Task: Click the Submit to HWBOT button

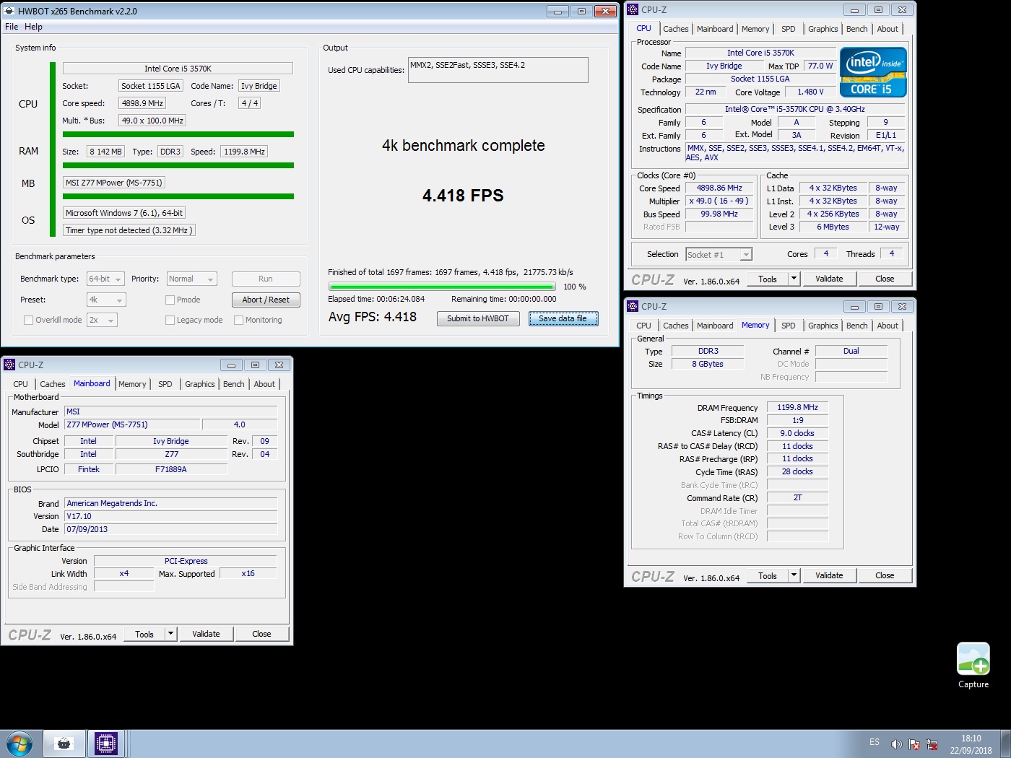Action: click(x=478, y=318)
